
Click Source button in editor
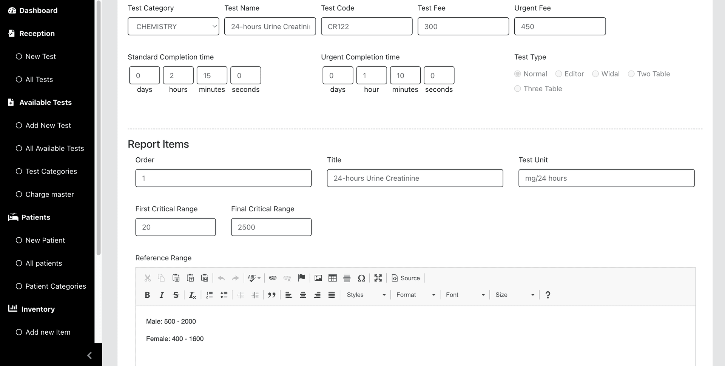tap(406, 278)
